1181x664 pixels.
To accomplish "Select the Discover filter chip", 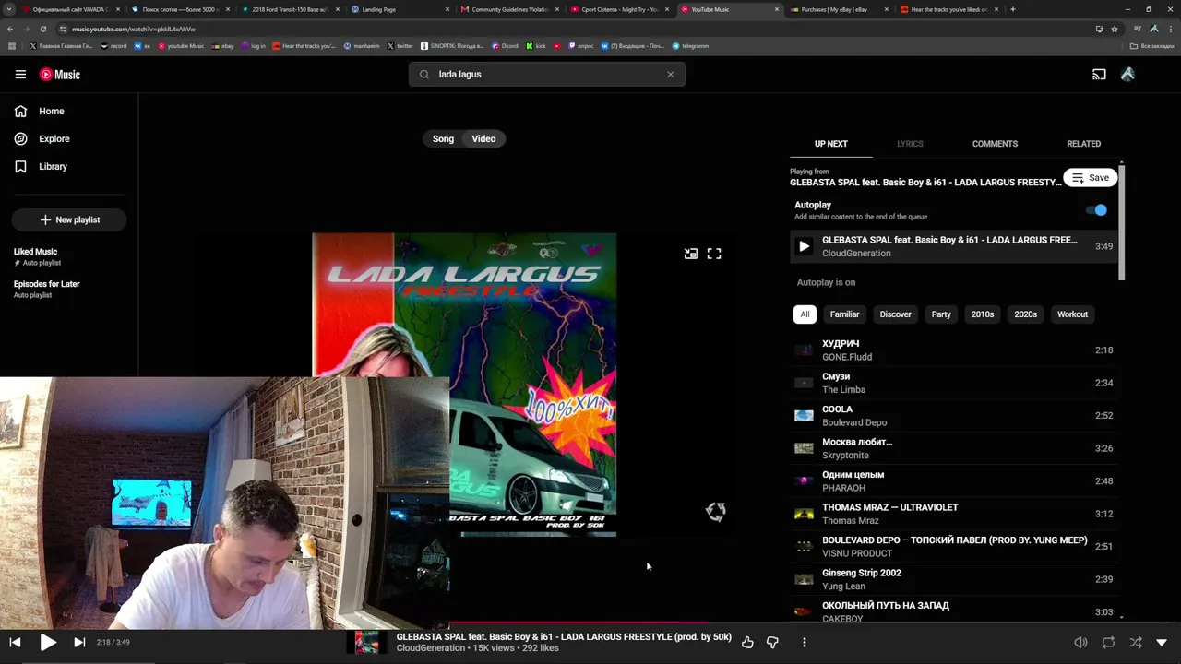I will (x=895, y=314).
